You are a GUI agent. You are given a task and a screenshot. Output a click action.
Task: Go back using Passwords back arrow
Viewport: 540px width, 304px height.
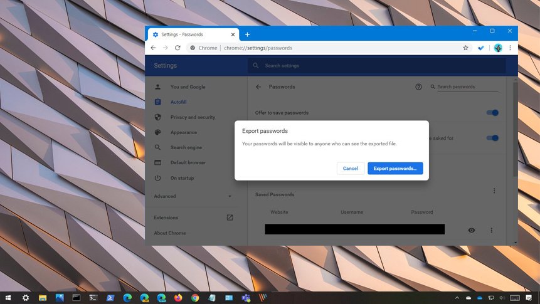click(x=258, y=87)
